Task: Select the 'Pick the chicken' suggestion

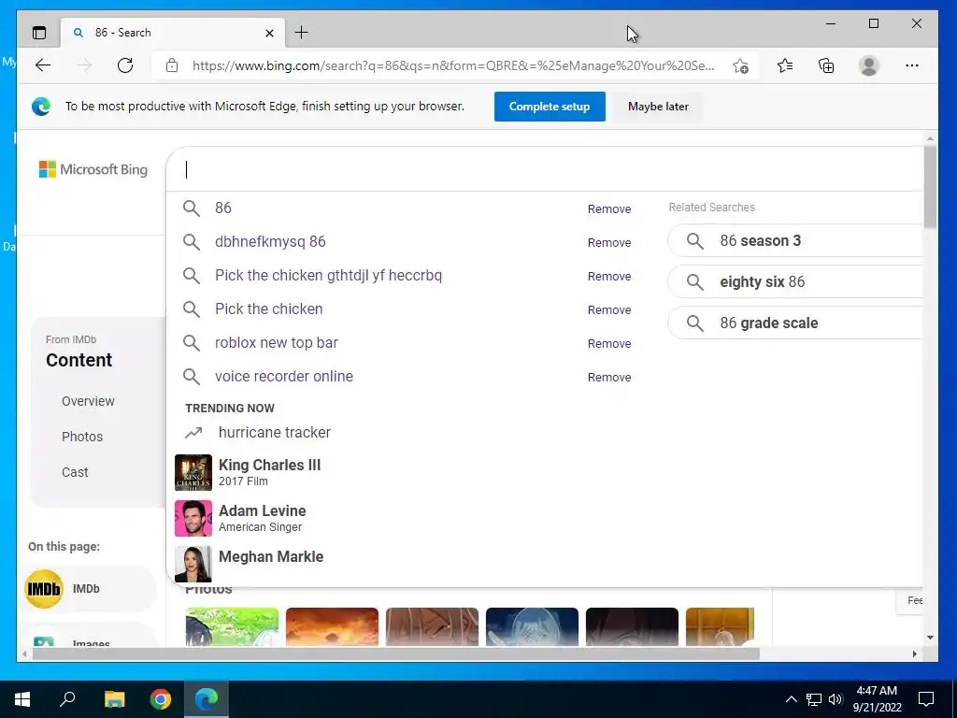Action: click(268, 309)
